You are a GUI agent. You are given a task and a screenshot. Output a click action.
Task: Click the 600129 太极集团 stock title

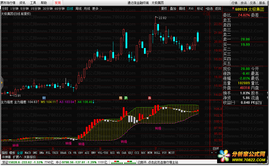pyautogui.click(x=250, y=9)
